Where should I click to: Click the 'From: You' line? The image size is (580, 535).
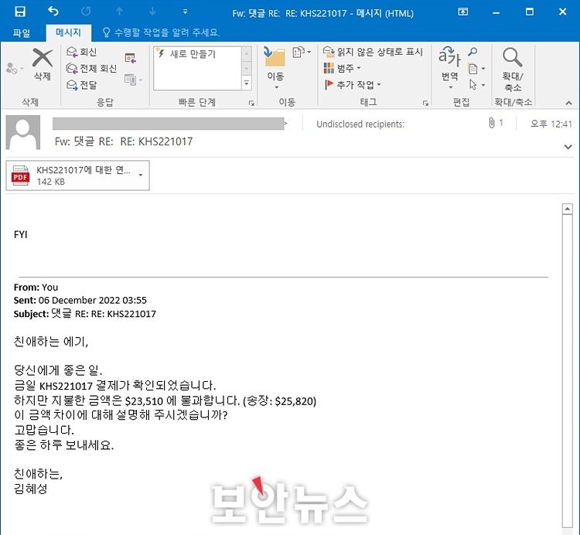(x=36, y=288)
